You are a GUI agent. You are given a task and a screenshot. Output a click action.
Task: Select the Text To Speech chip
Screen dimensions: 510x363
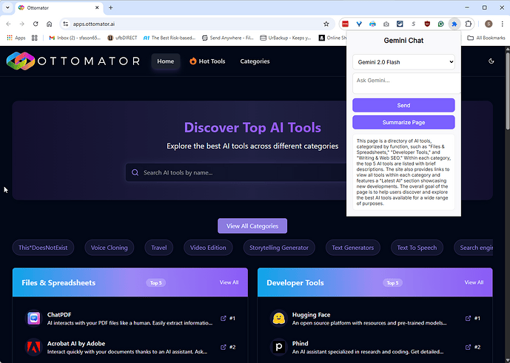pos(417,248)
